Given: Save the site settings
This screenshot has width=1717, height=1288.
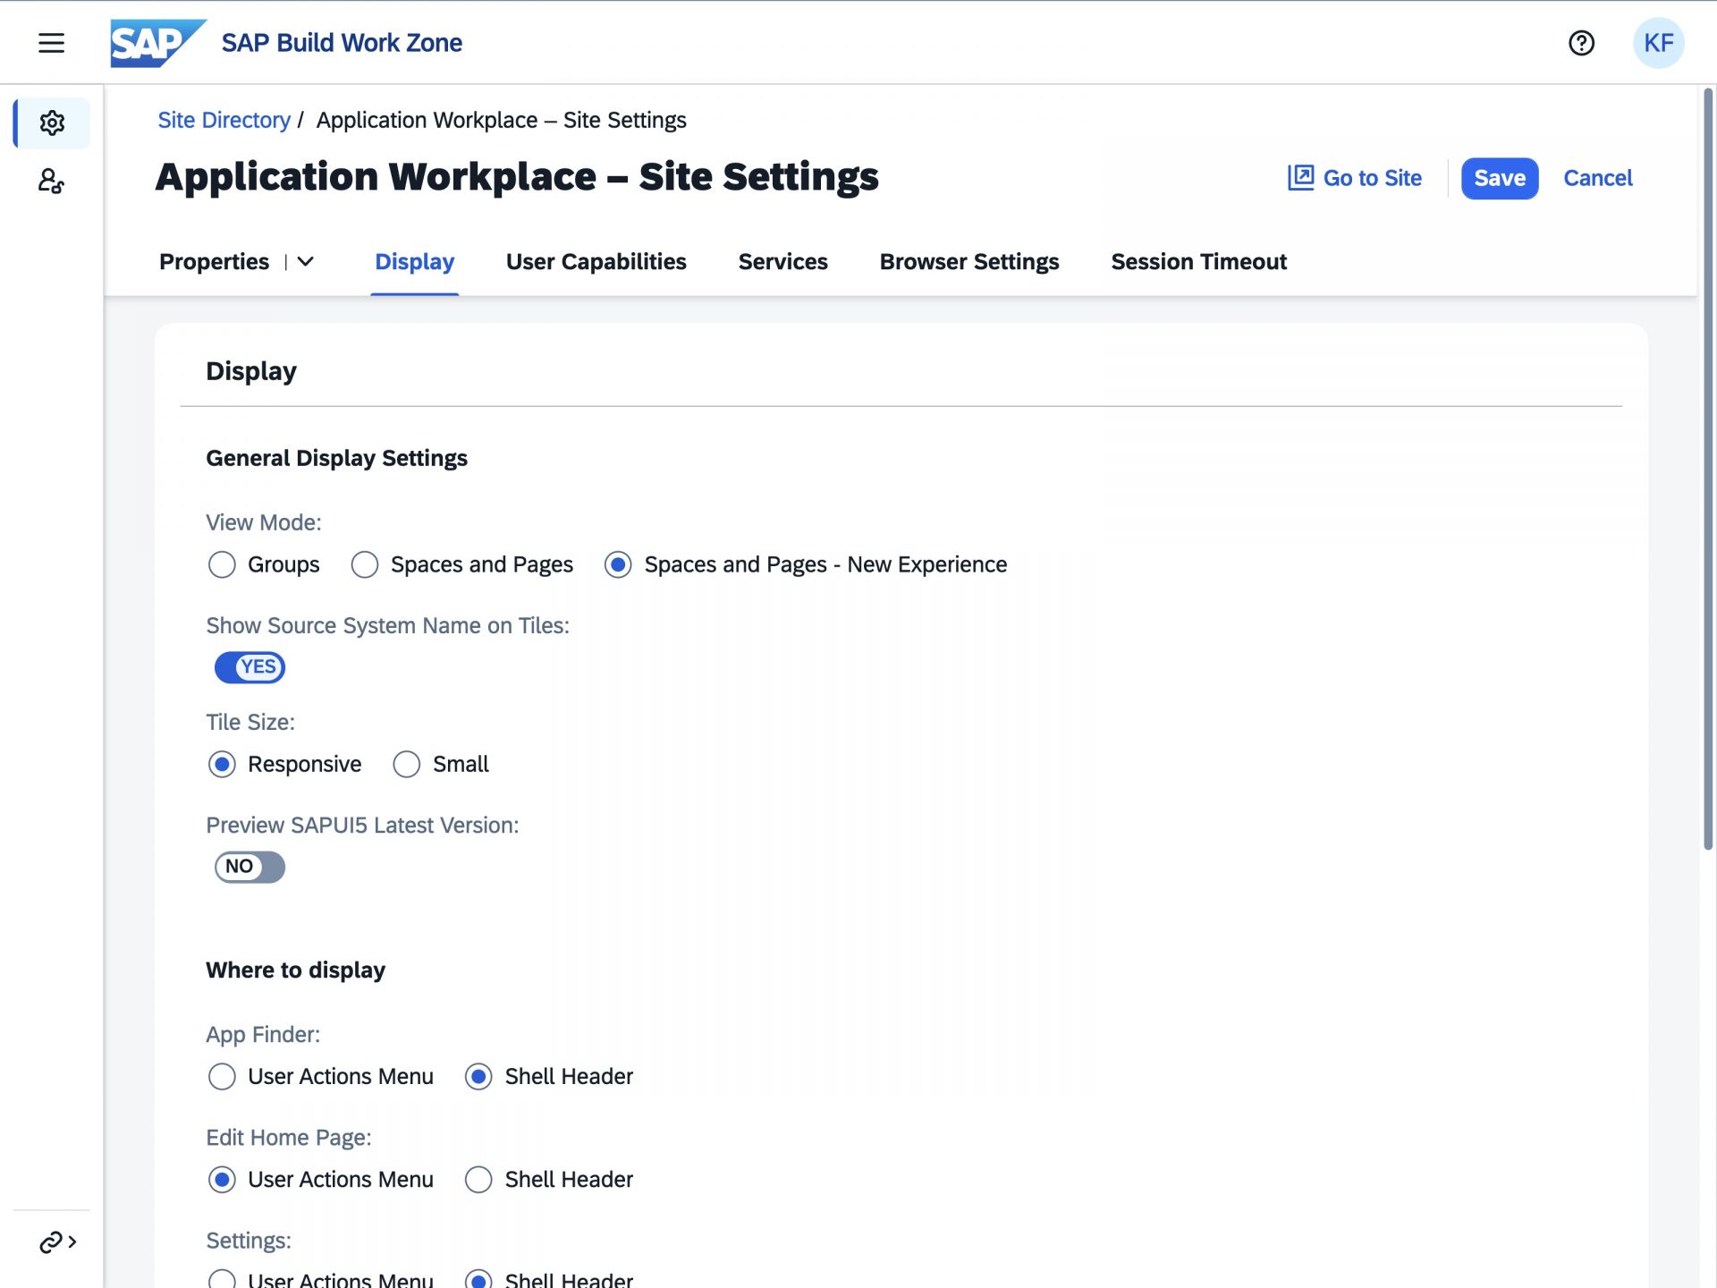Looking at the screenshot, I should pyautogui.click(x=1500, y=178).
